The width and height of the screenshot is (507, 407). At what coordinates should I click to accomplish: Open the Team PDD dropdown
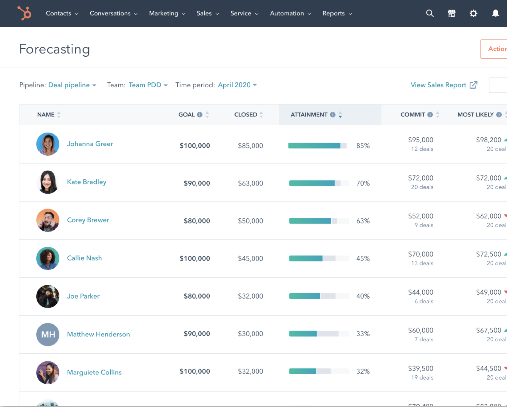(148, 85)
